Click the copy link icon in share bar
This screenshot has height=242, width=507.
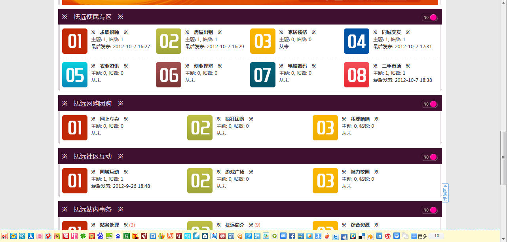405,236
